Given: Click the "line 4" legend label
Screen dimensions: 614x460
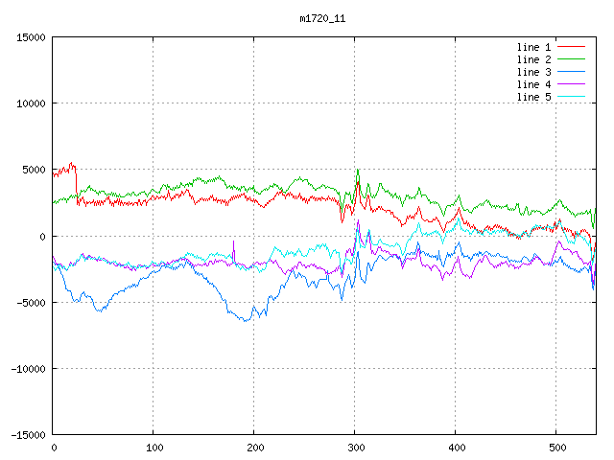Looking at the screenshot, I should (533, 84).
